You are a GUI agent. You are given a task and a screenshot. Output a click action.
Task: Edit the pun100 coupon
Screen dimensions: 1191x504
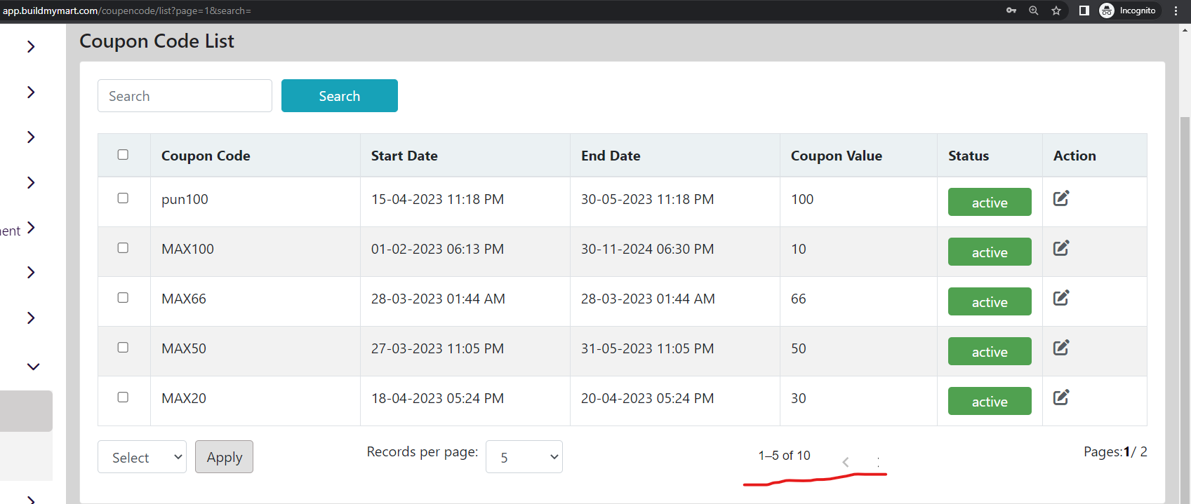[1061, 198]
